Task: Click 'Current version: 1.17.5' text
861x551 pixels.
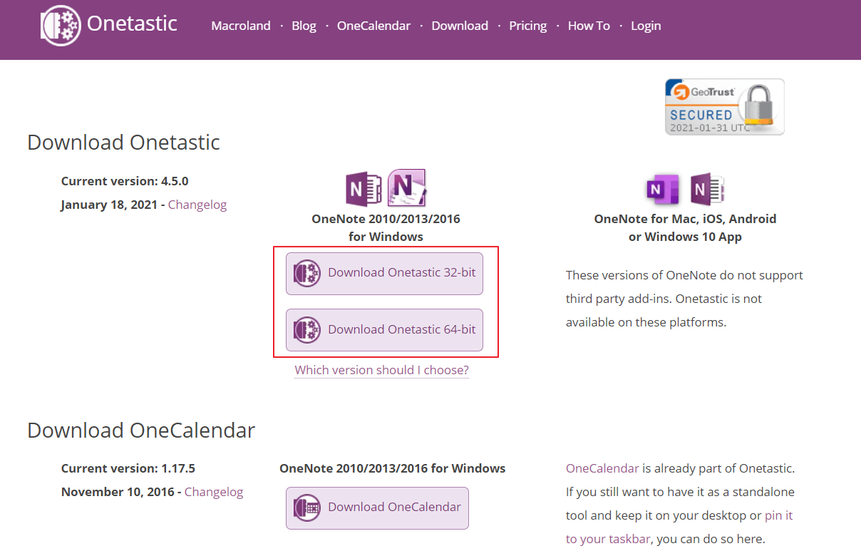Action: (128, 468)
